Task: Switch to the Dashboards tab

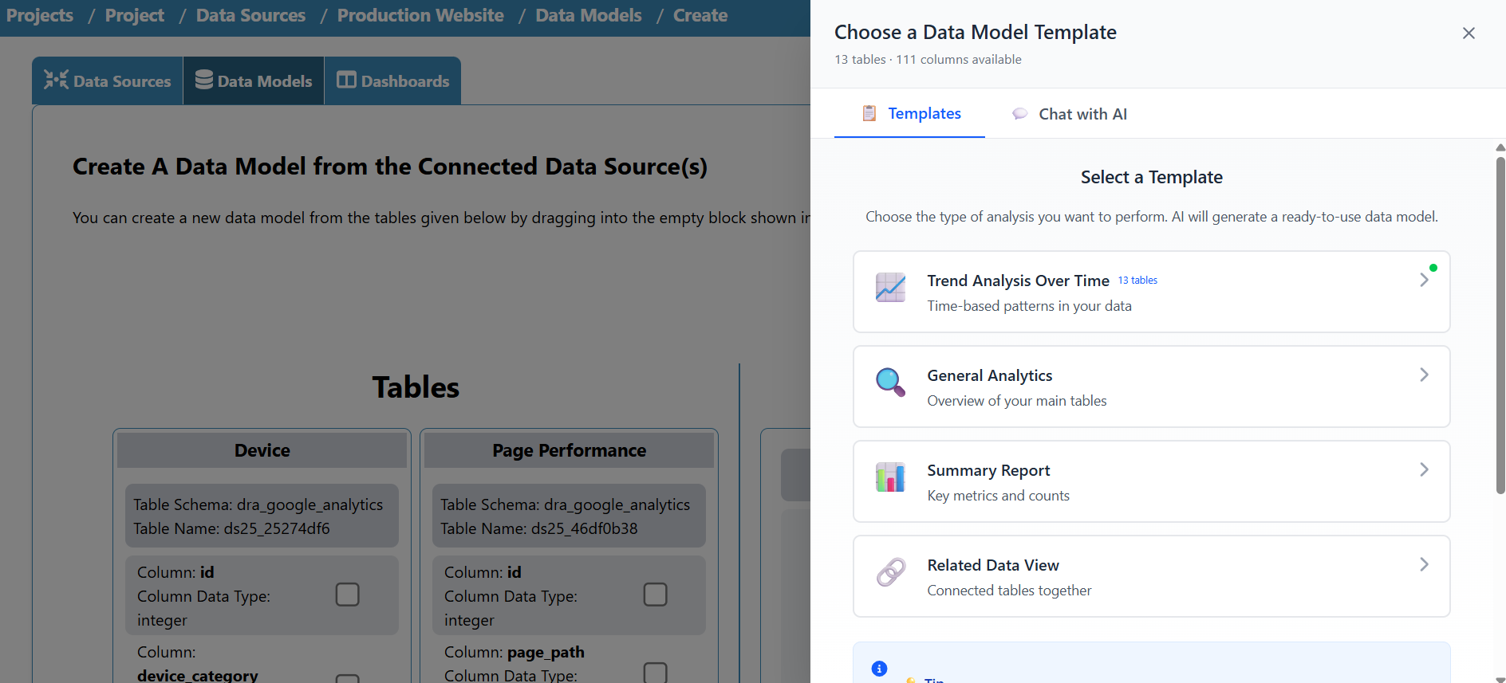Action: pyautogui.click(x=393, y=81)
